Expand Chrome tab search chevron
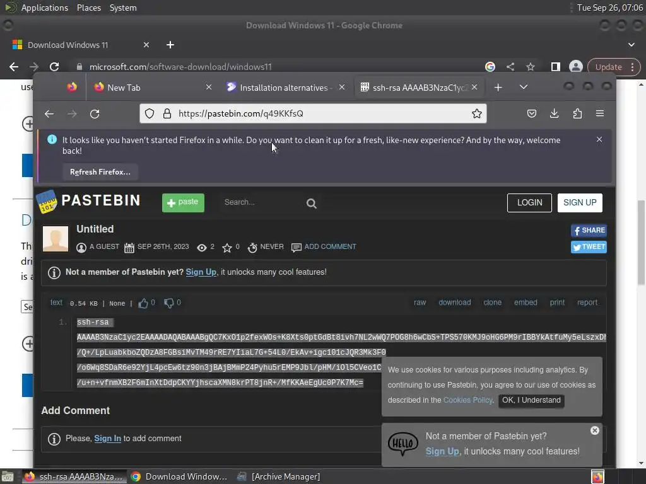Screen dimensions: 646x484 [x=631, y=45]
